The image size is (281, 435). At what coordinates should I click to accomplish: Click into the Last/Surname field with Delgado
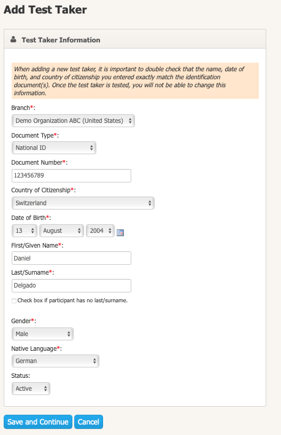click(x=71, y=286)
